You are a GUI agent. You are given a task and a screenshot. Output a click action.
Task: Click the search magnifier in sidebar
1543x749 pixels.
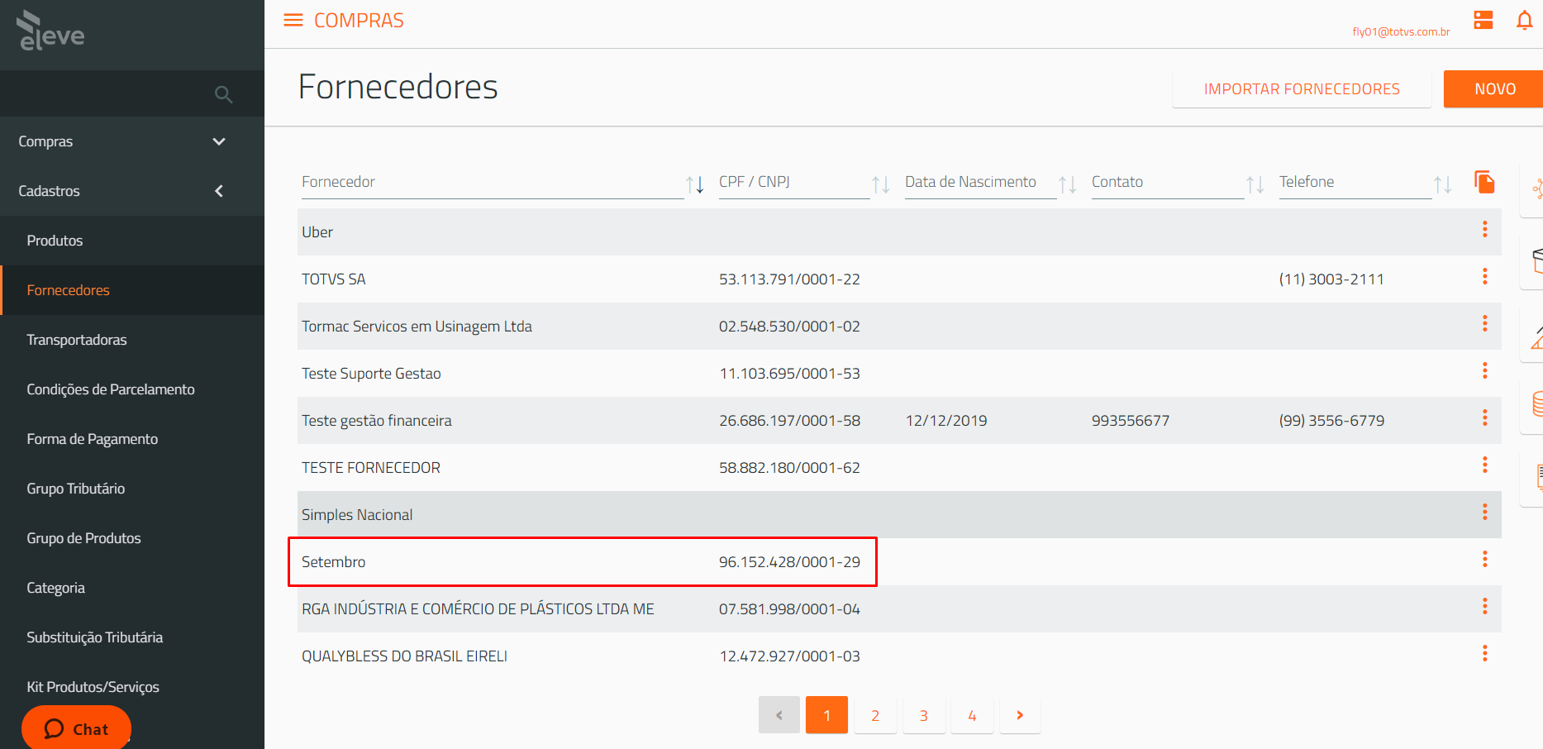(223, 94)
